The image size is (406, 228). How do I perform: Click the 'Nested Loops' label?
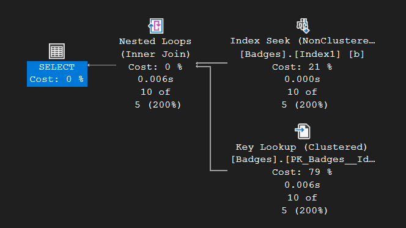pyautogui.click(x=155, y=41)
